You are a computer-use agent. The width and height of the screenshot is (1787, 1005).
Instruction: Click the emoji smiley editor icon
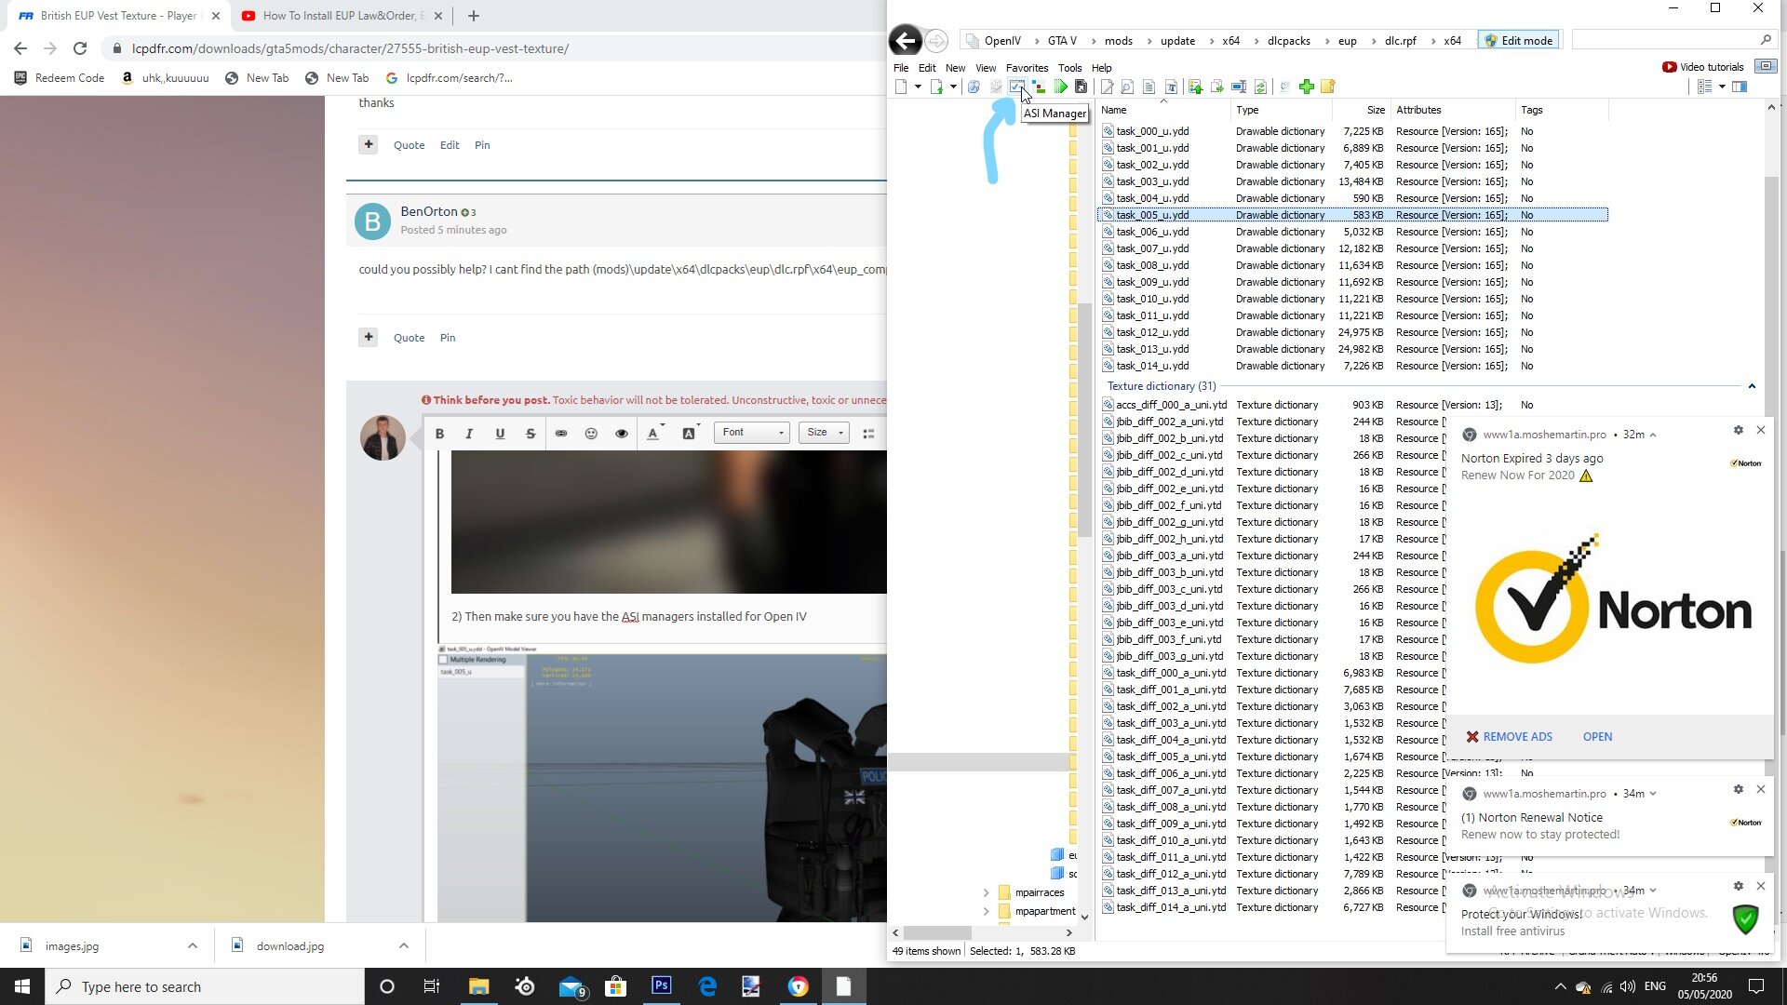coord(591,433)
